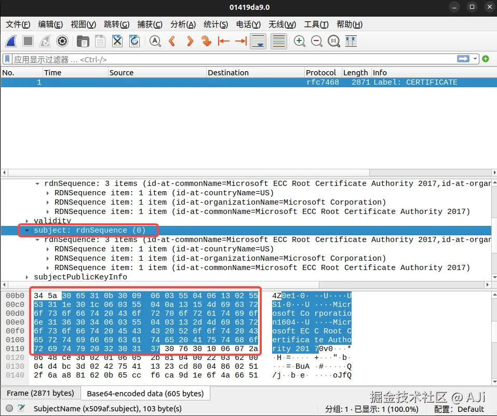This screenshot has height=416, width=497.
Task: Collapse the rdnSequence node under the subject row
Action: (x=37, y=240)
